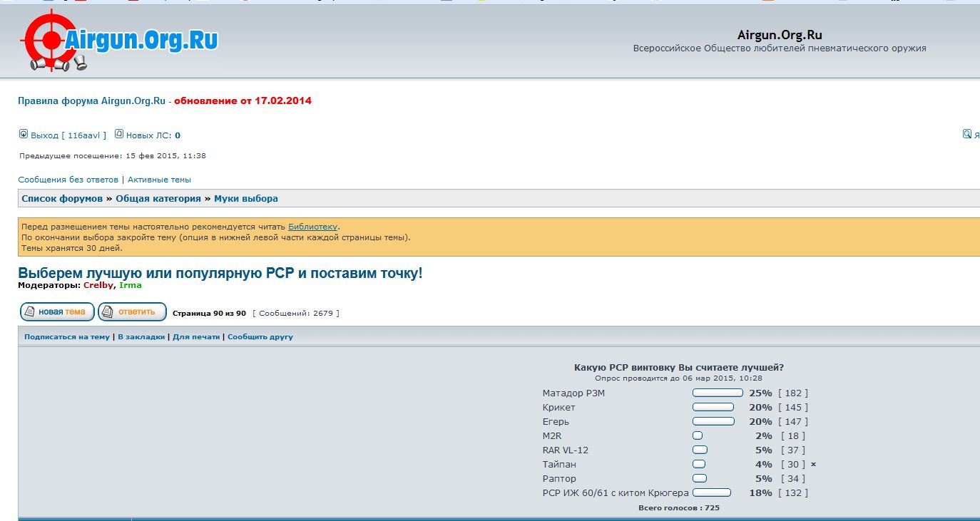The width and height of the screenshot is (980, 521).
Task: Click 'Подписаться на тему' subscribe link
Action: coord(67,337)
